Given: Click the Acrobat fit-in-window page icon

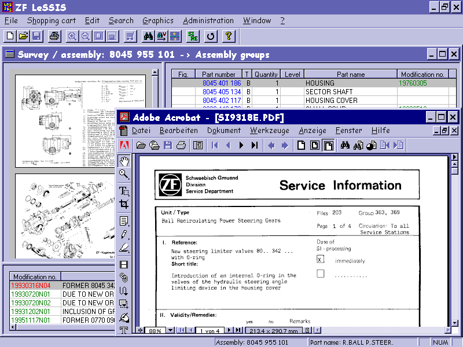Looking at the screenshot, I should (x=315, y=145).
